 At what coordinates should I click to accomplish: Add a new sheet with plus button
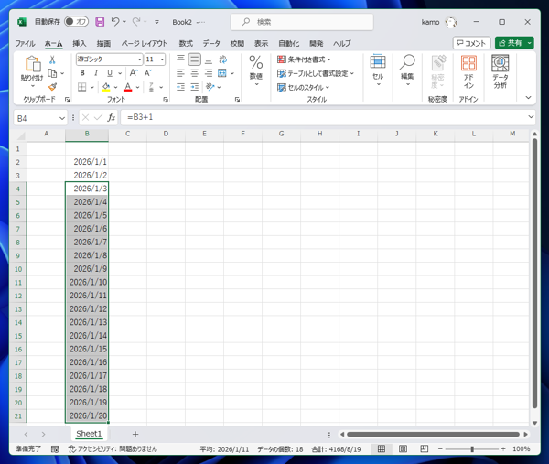pyautogui.click(x=135, y=434)
